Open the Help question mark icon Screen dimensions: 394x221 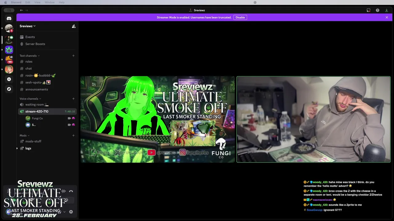[377, 10]
